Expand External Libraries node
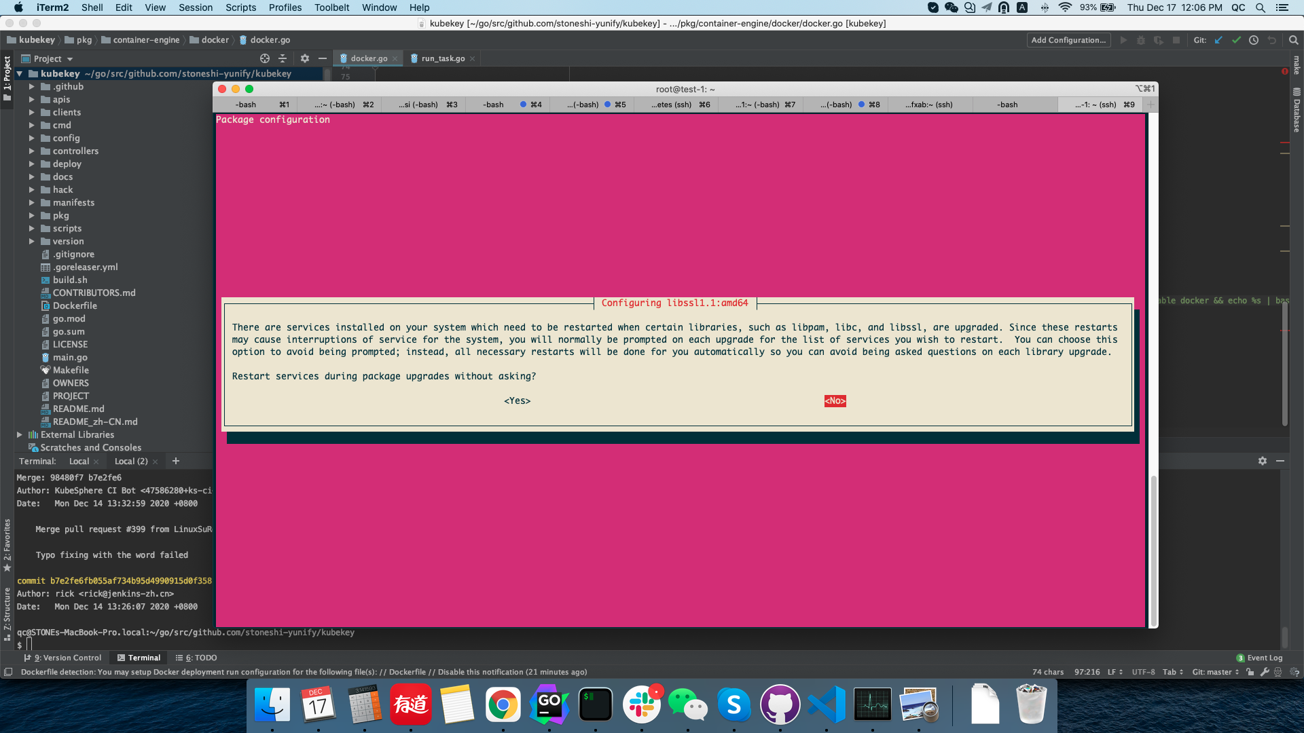The image size is (1304, 733). (x=19, y=435)
